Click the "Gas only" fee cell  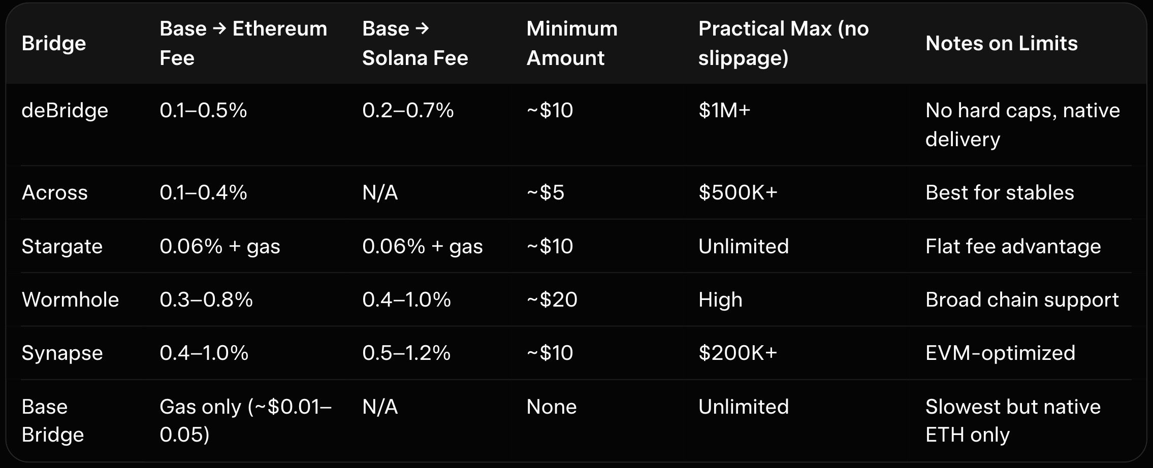click(x=245, y=420)
